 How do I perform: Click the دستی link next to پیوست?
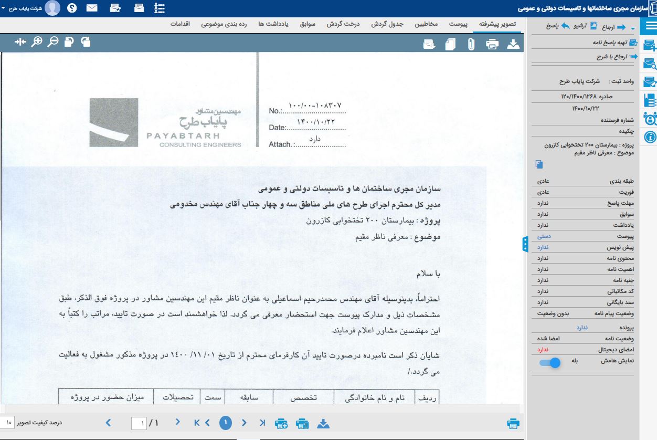pyautogui.click(x=544, y=237)
